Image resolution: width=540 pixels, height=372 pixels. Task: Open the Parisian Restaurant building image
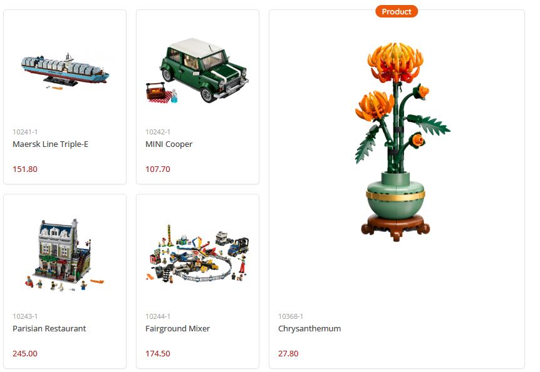(65, 255)
